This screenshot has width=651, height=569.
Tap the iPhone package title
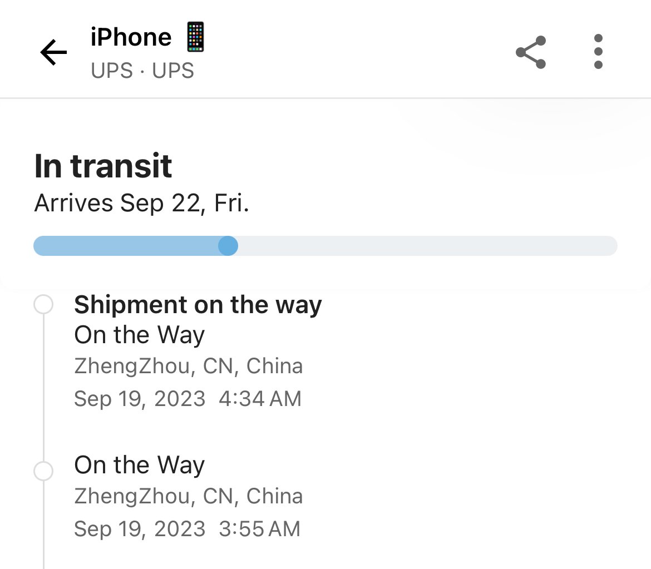(x=131, y=37)
